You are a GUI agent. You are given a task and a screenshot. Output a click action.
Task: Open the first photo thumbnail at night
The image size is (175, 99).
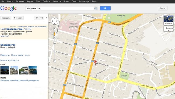pyautogui.click(x=5, y=70)
